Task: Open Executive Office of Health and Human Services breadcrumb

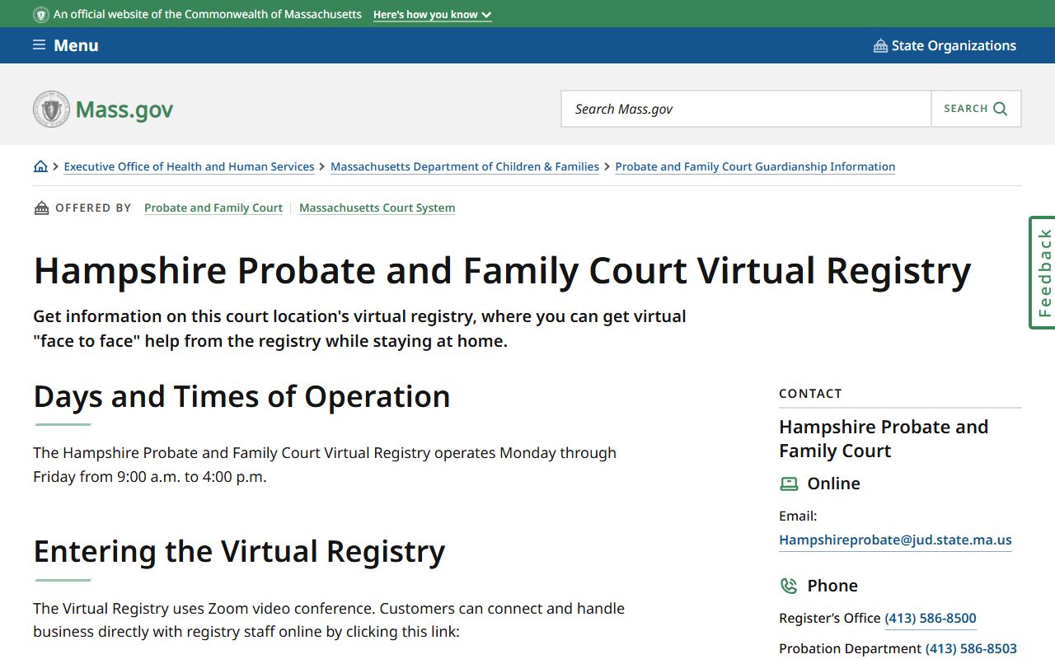Action: [x=189, y=166]
